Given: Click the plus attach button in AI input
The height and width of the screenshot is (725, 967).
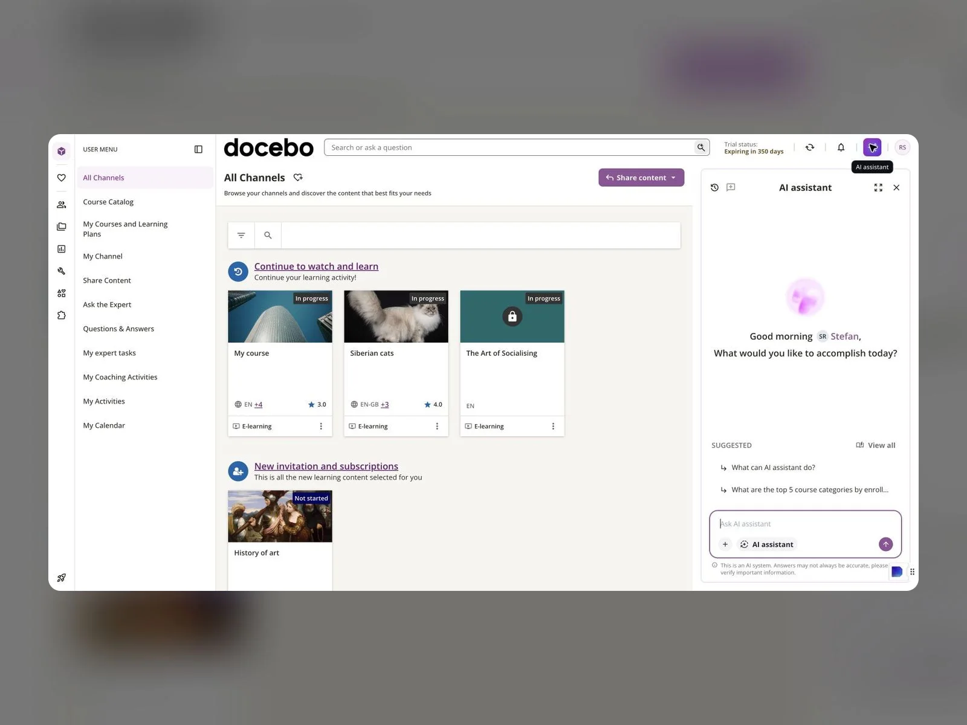Looking at the screenshot, I should (725, 544).
